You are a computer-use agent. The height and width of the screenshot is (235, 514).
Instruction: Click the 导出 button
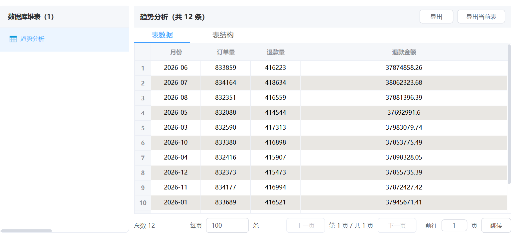click(436, 17)
